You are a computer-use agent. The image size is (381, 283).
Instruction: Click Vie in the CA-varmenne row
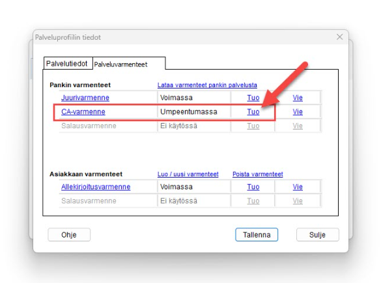pos(298,112)
